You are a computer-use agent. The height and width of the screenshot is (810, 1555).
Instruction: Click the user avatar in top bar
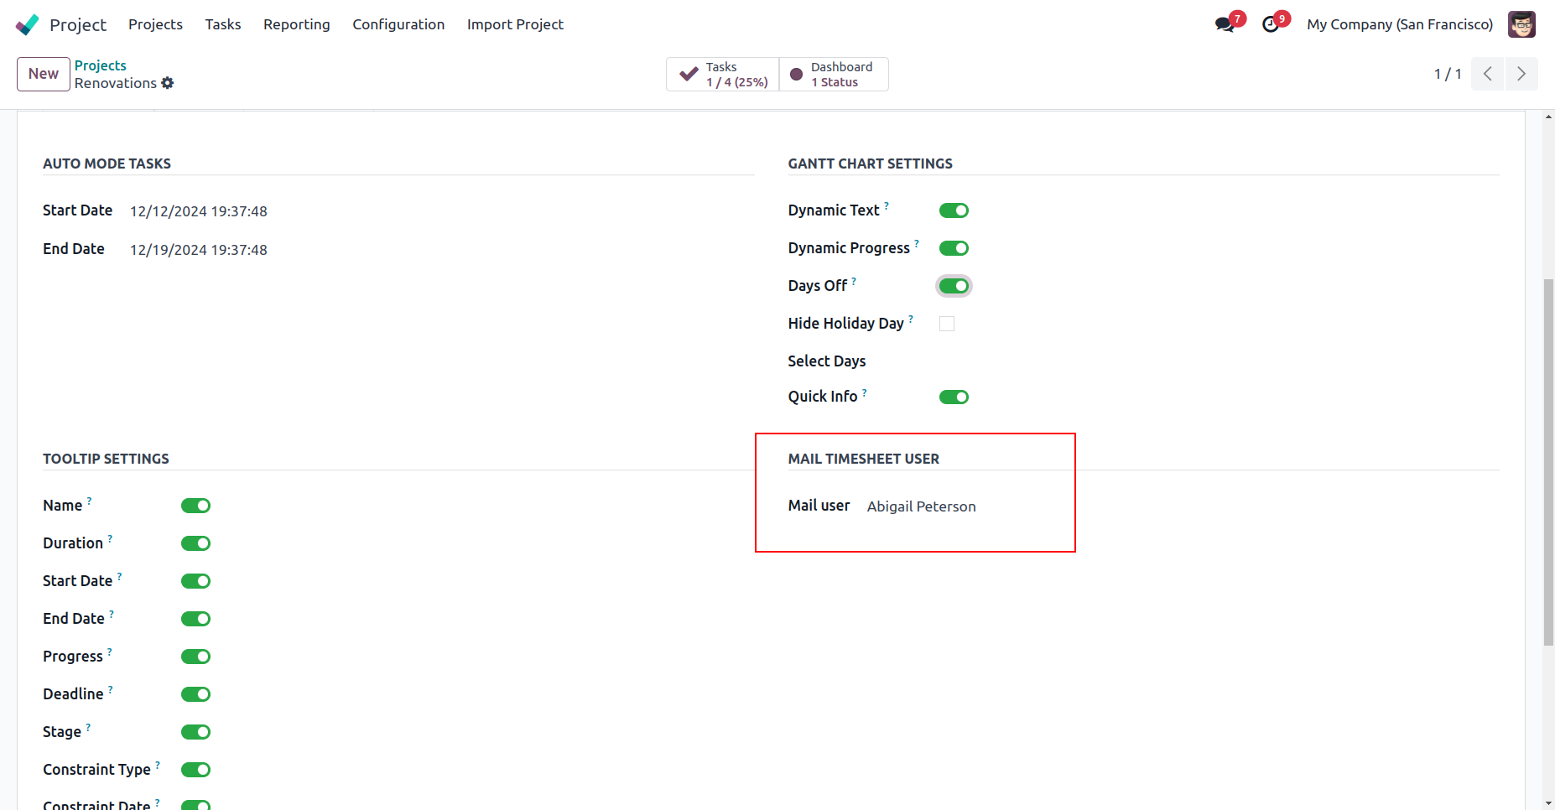(1521, 24)
